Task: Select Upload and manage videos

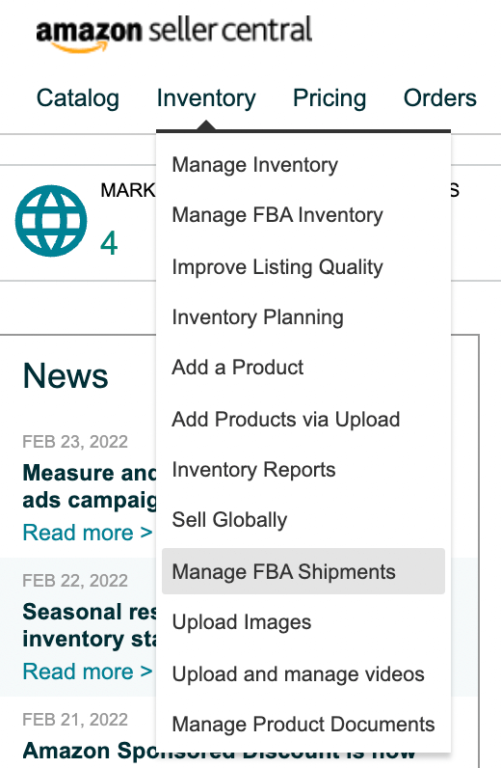Action: 303,674
